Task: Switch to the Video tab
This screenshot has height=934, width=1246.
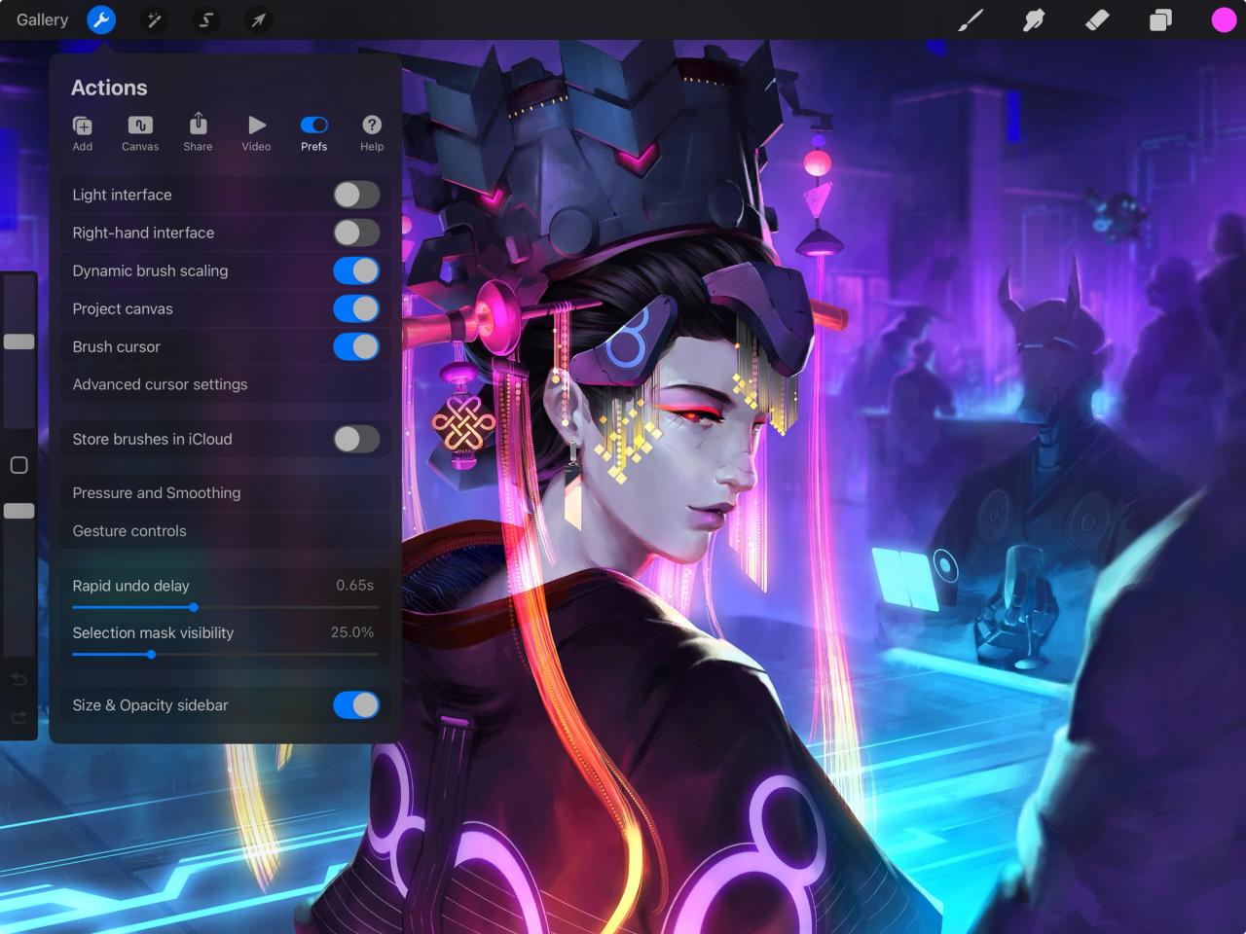Action: [x=256, y=133]
